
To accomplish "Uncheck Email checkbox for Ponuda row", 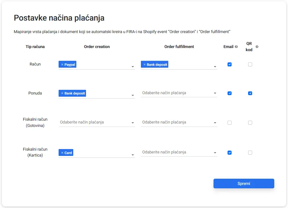I will click(229, 93).
